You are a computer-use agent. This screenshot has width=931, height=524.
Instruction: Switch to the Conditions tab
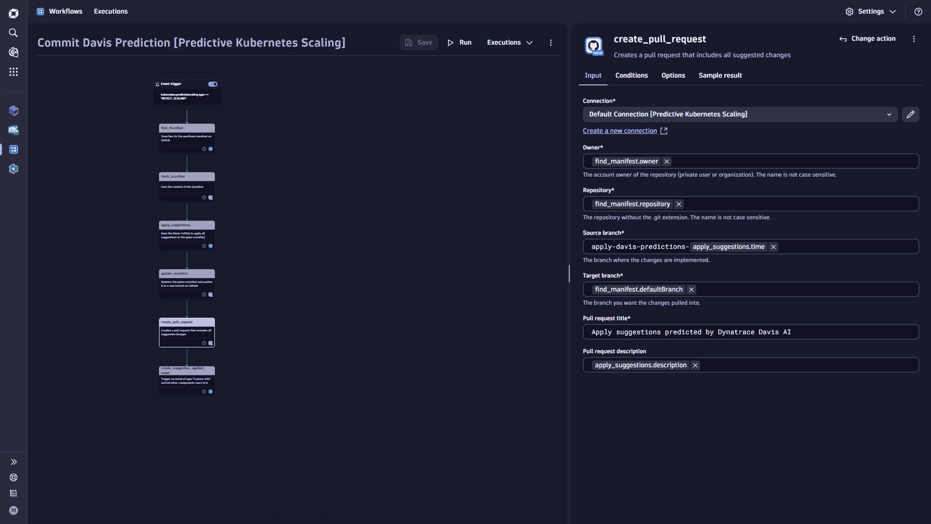click(631, 75)
